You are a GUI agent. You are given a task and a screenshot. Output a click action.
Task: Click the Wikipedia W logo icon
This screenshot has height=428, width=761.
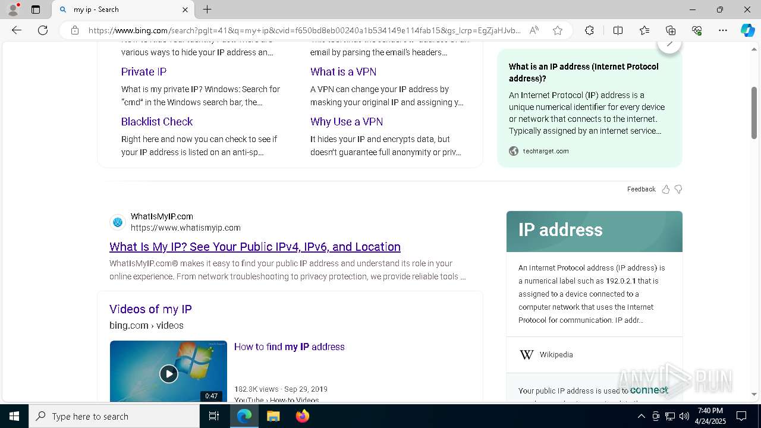(527, 355)
